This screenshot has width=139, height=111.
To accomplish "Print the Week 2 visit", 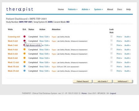I will [x=119, y=45].
